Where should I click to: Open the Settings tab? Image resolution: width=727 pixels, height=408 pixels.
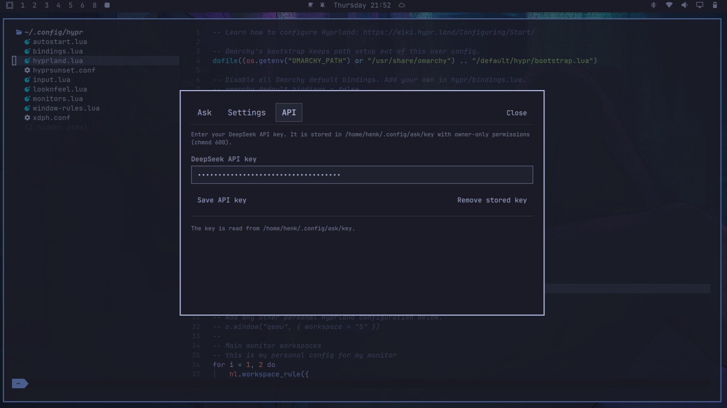[x=246, y=112]
